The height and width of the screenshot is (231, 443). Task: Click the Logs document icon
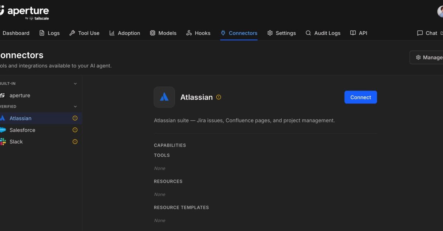[x=42, y=33]
